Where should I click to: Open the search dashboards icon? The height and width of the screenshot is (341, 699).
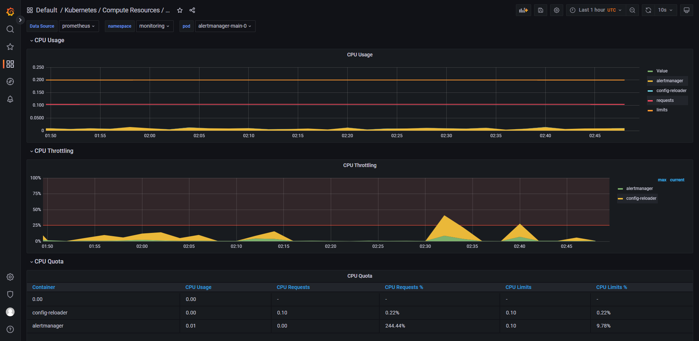click(x=10, y=29)
